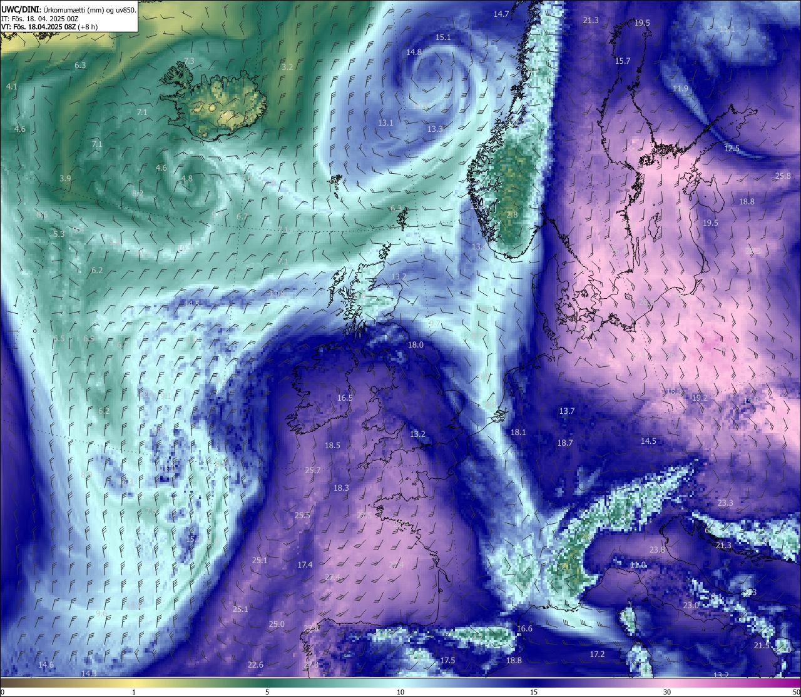The image size is (801, 697).
Task: Click the map value 16.6
Action: pos(524,629)
